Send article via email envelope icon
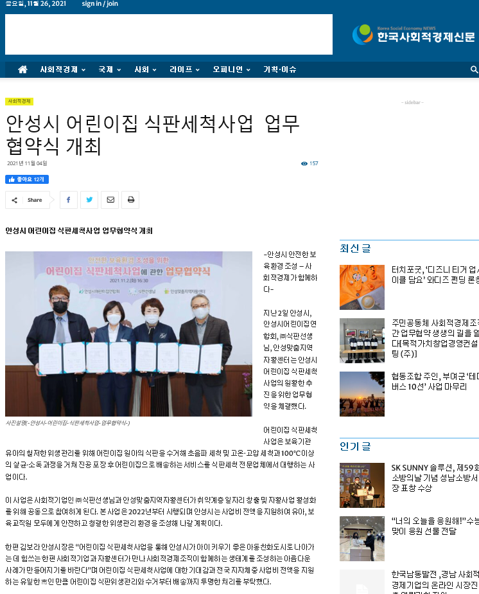The image size is (479, 594). click(110, 200)
